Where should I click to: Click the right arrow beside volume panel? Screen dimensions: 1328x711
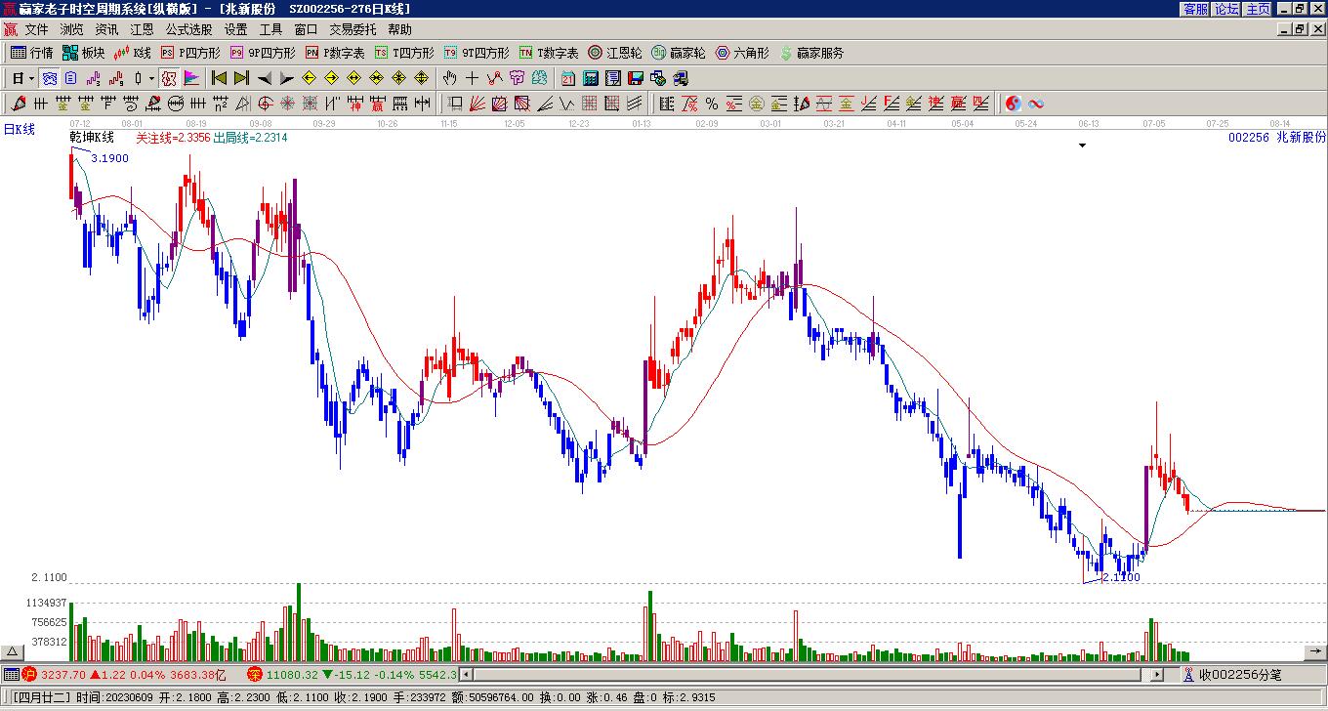1314,652
